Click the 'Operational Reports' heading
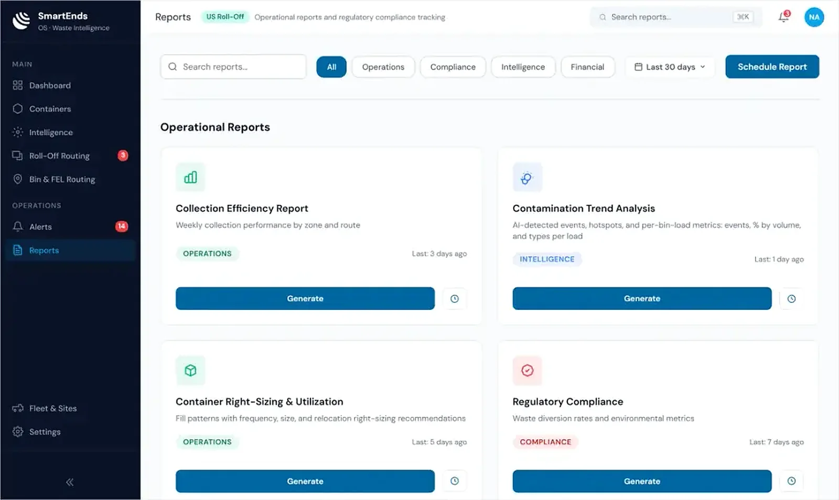 pyautogui.click(x=215, y=127)
